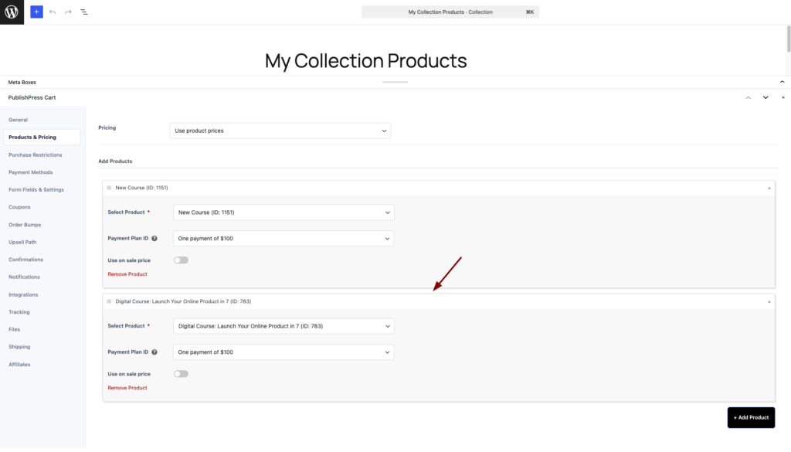Toggle Use on sale price for New Course
Screen dimensions: 791x452
181,260
